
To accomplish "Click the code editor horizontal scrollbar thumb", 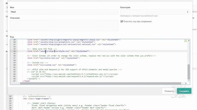I will [101, 83].
